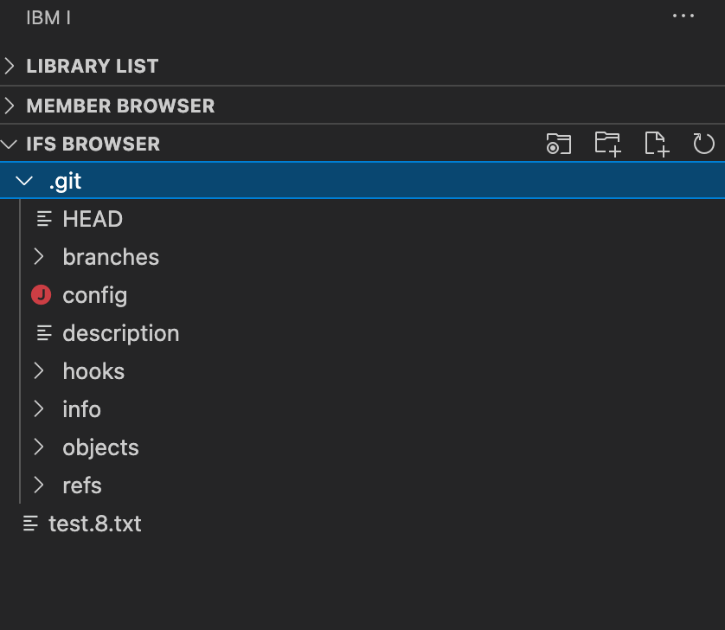Click the .git folder label
The image size is (725, 630).
pyautogui.click(x=65, y=182)
